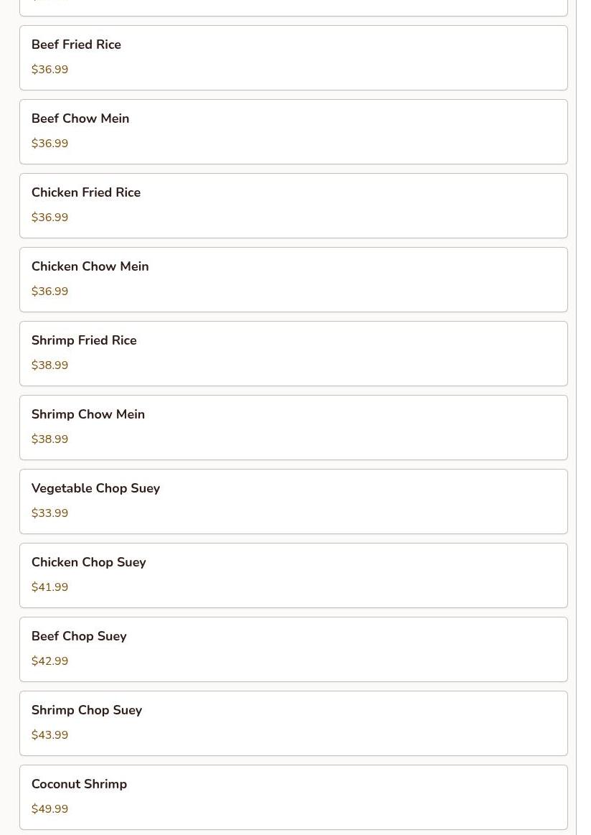591x835 pixels.
Task: Select the Beef Fried Rice menu item
Action: point(293,58)
